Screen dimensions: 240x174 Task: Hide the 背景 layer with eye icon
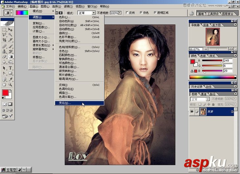click(x=192, y=112)
